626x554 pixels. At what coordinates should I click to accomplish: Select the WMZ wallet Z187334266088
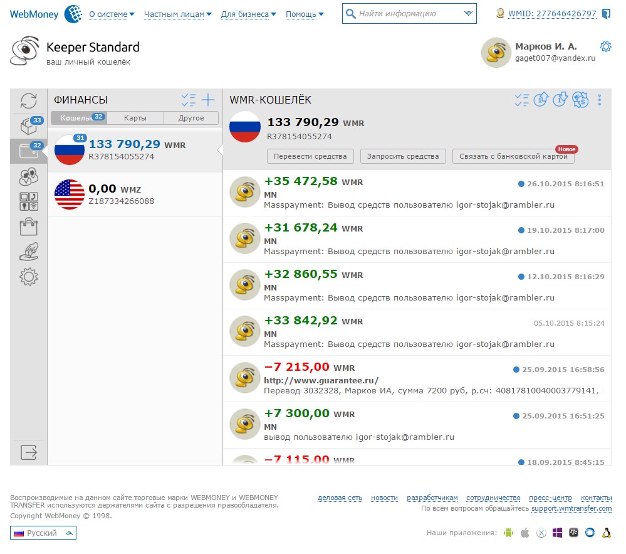135,194
